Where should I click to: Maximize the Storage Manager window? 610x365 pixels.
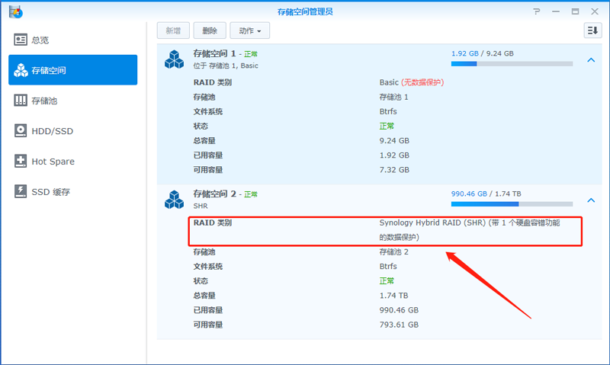[575, 11]
